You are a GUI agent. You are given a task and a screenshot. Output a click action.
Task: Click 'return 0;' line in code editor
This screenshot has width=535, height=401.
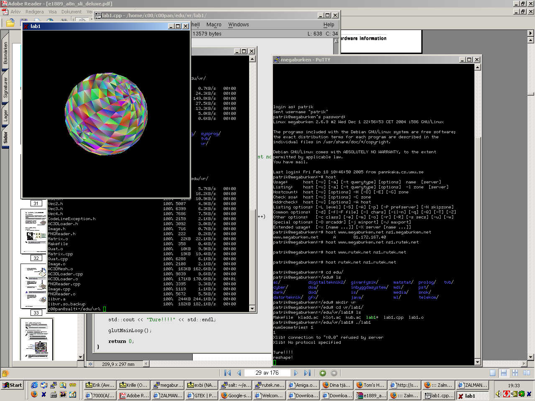[121, 341]
